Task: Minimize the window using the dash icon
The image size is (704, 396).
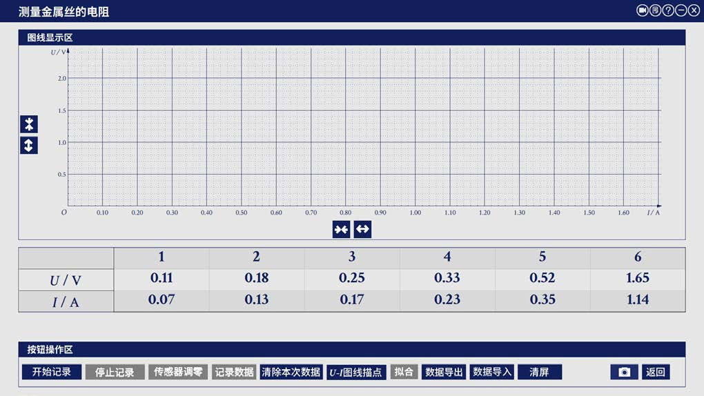Action: click(681, 10)
